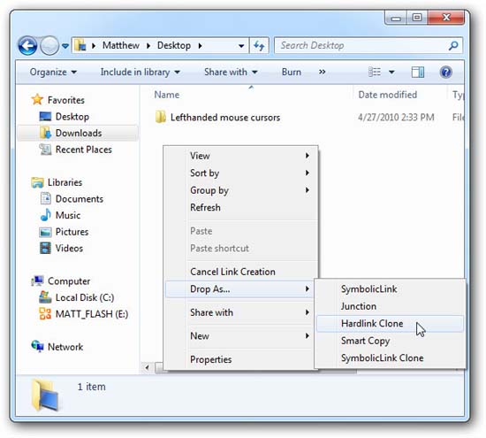
Task: Sort by the Date modified column header
Action: (x=387, y=95)
